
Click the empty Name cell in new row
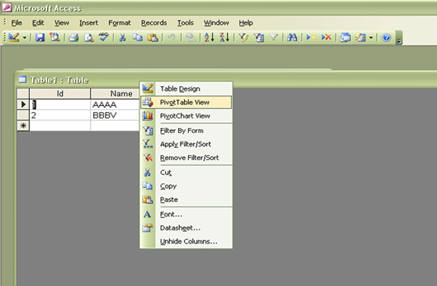click(115, 125)
